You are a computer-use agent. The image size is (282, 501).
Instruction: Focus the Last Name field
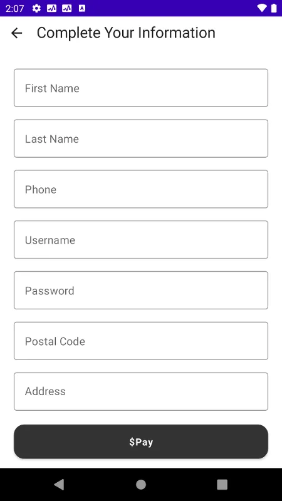[x=141, y=138]
